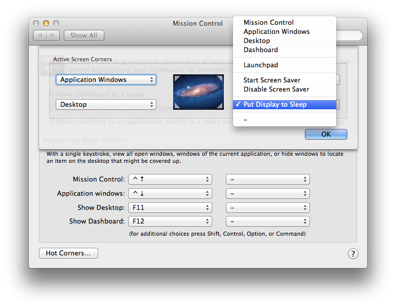Select Start Screen Saver menu entry
Screen dimensions: 396x308
tap(285, 80)
